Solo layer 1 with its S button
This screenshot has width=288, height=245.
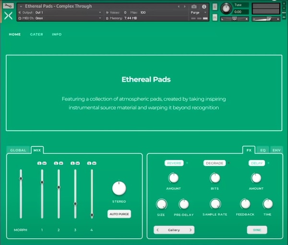[x=39, y=163]
